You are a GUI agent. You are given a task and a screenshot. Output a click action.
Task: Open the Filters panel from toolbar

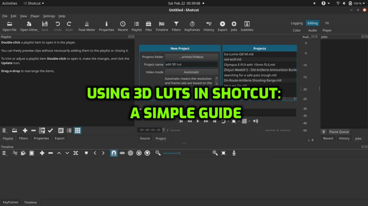point(176,26)
